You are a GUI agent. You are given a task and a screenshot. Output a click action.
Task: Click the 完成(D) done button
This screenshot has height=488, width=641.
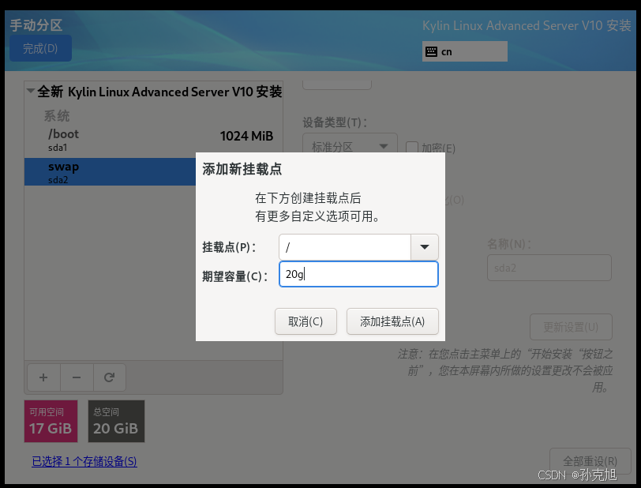(40, 48)
